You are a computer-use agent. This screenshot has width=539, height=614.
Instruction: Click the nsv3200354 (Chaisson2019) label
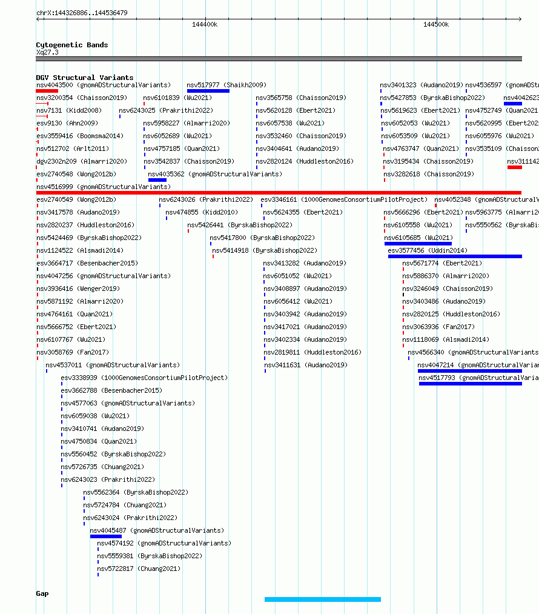point(82,98)
